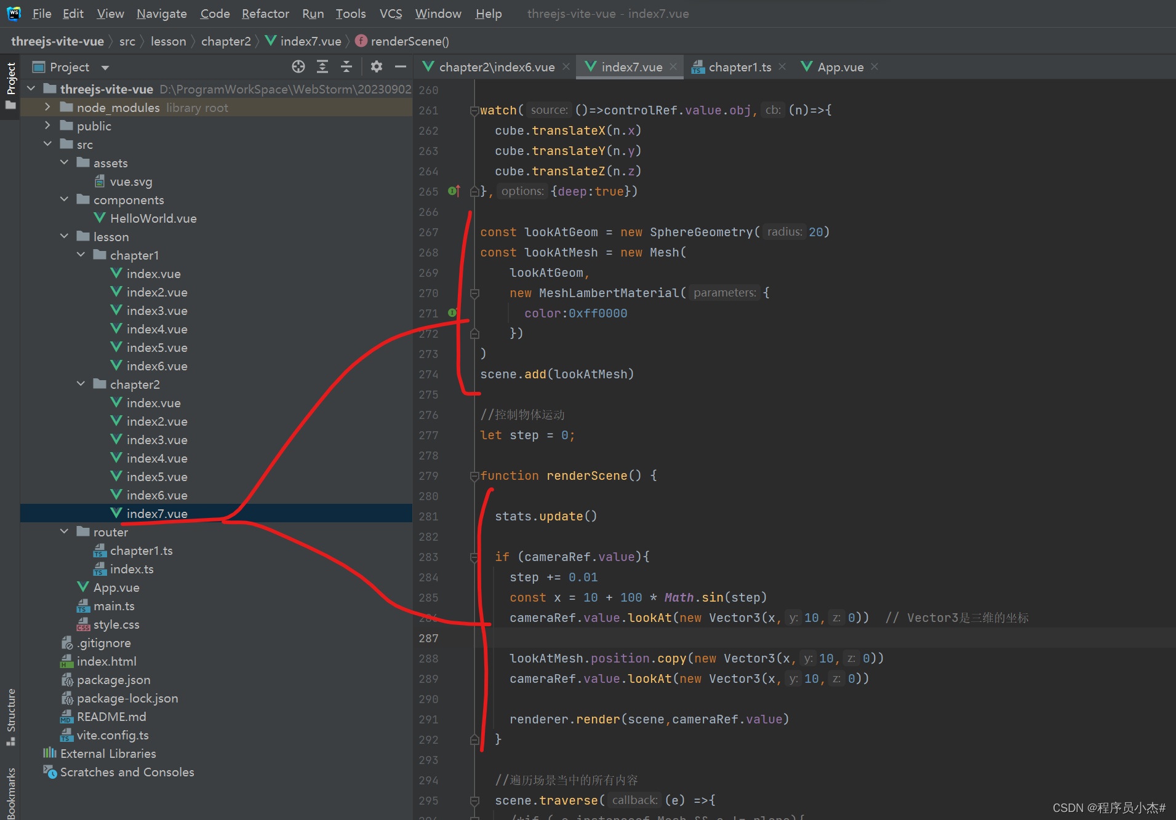
Task: Click Scratches and Consoles node
Action: pyautogui.click(x=119, y=772)
